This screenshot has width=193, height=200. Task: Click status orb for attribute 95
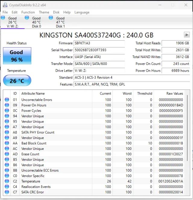point(7,121)
